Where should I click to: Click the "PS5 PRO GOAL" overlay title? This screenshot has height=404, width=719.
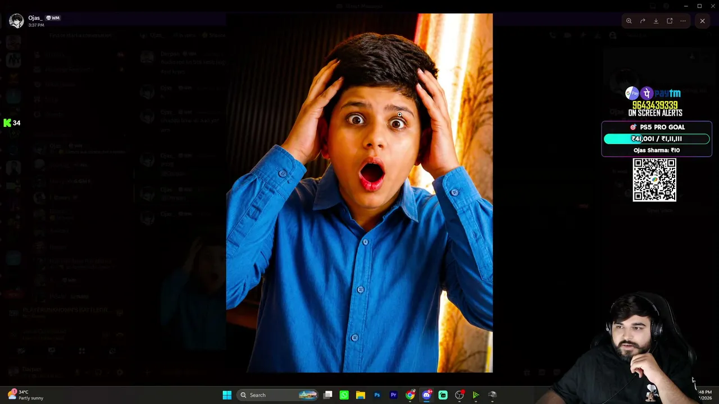click(x=662, y=127)
